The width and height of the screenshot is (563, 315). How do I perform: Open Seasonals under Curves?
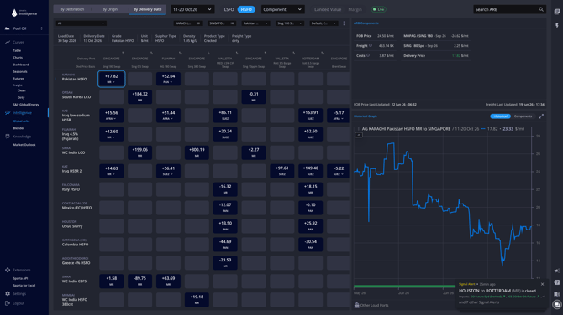tap(20, 71)
